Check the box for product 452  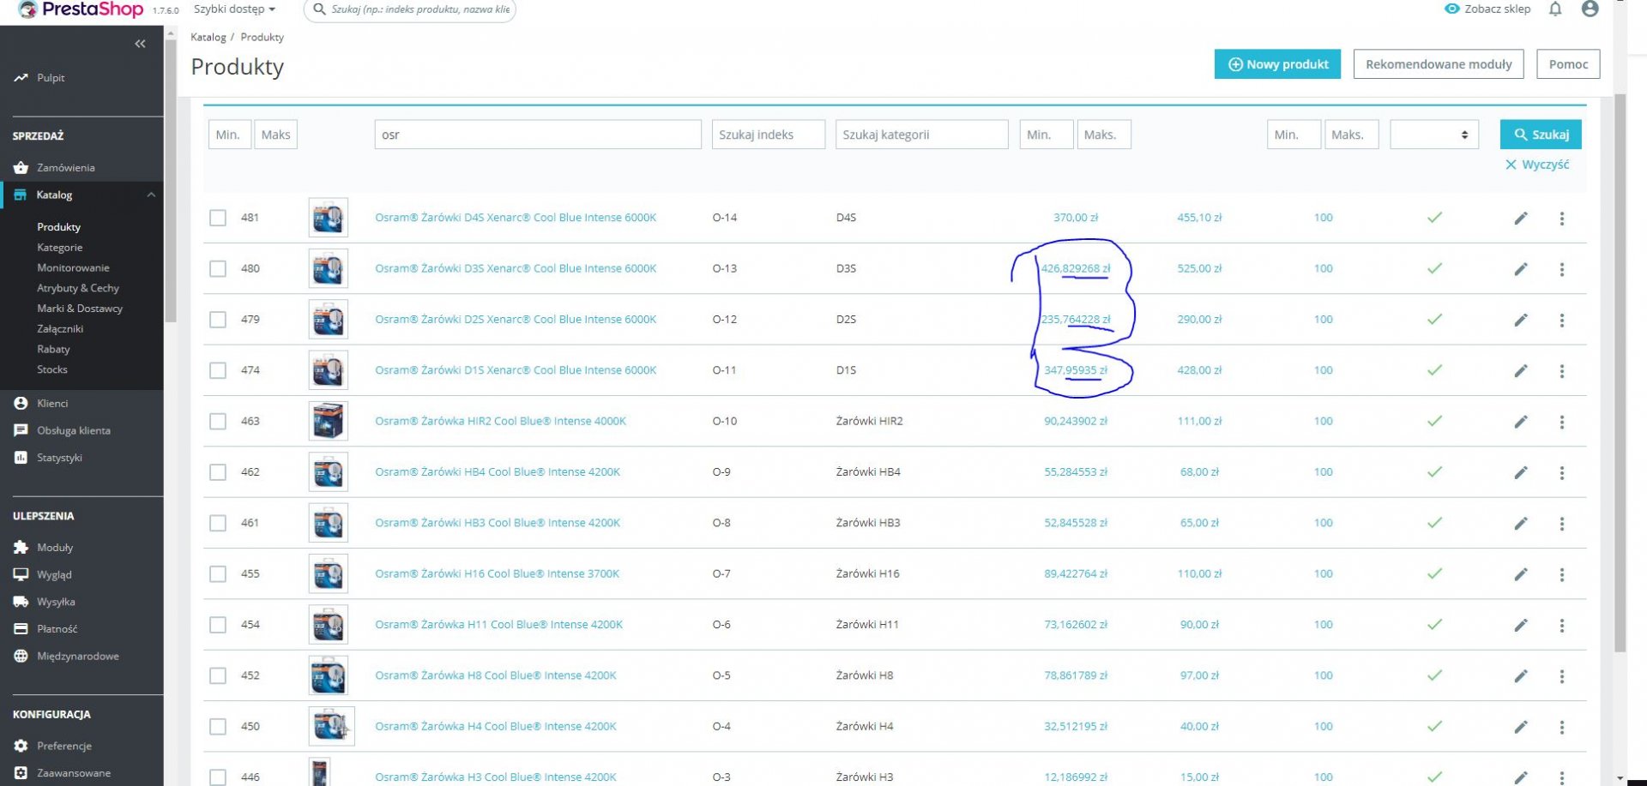218,675
